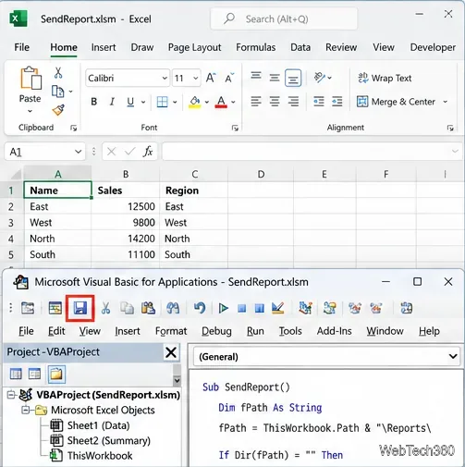Open the underline style dropdown arrow
This screenshot has height=467, width=465.
tap(143, 102)
